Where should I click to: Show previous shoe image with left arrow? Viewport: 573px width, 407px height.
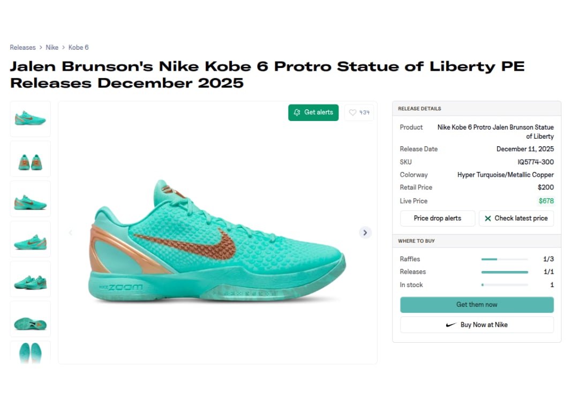coord(70,232)
